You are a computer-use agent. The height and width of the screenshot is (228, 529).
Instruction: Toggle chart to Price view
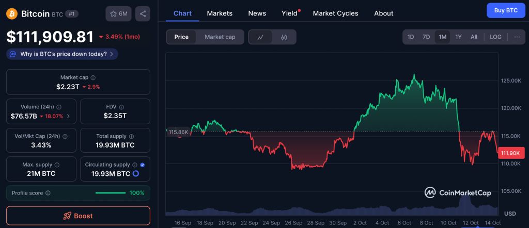(x=181, y=37)
